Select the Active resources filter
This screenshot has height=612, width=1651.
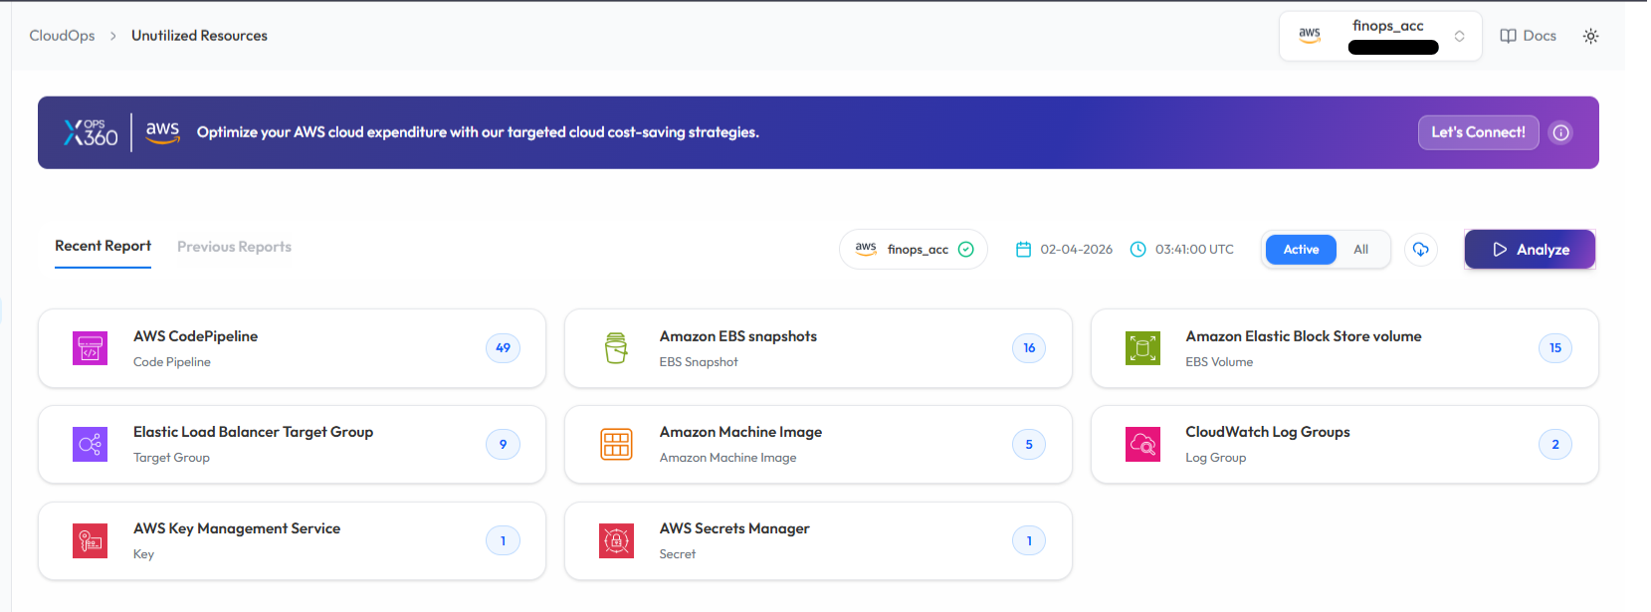click(x=1301, y=250)
